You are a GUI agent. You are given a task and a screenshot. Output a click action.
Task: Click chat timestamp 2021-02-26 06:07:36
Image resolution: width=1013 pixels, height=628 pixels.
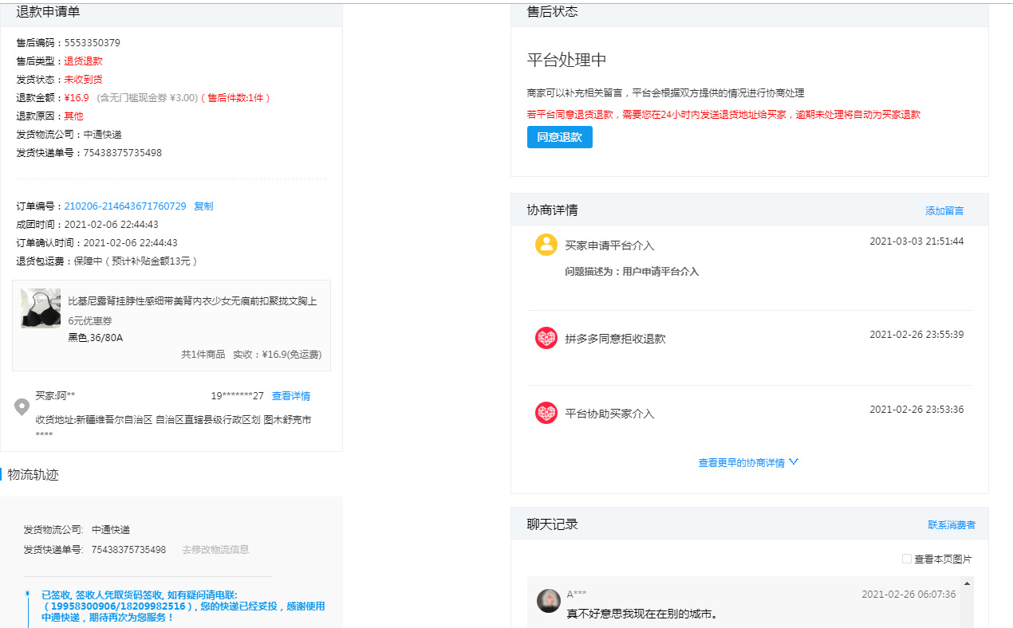coord(909,594)
